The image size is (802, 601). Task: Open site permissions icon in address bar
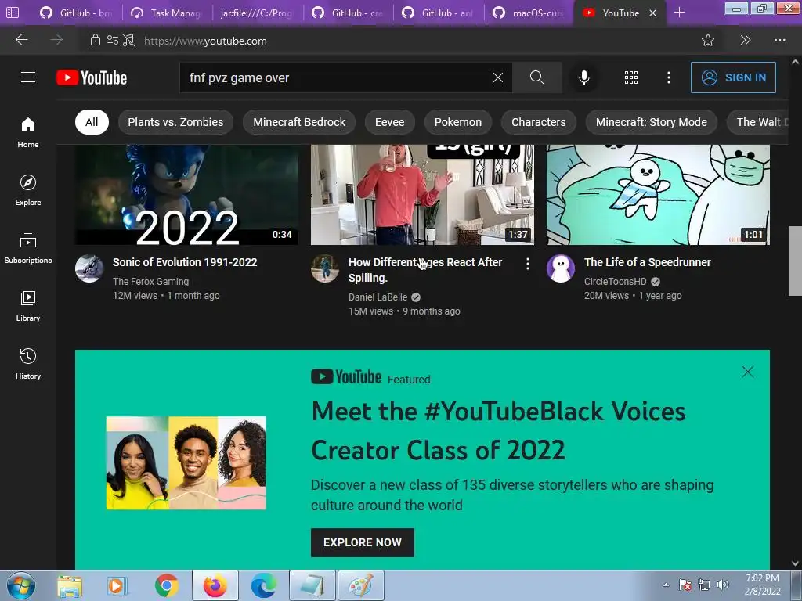coord(113,40)
